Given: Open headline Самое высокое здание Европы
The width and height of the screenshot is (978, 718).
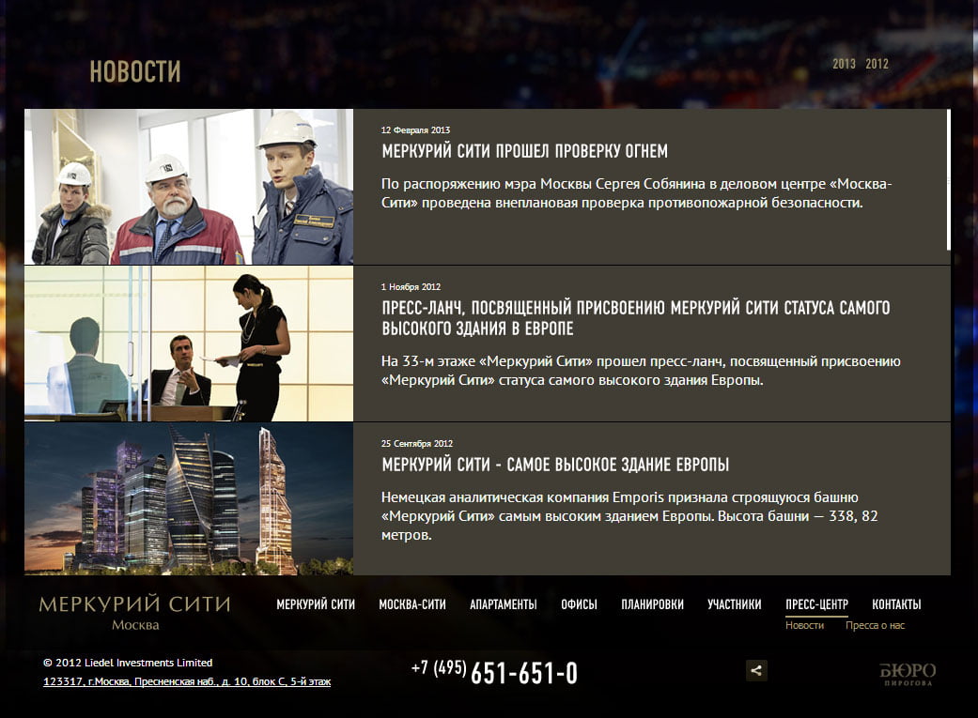Looking at the screenshot, I should pos(555,465).
